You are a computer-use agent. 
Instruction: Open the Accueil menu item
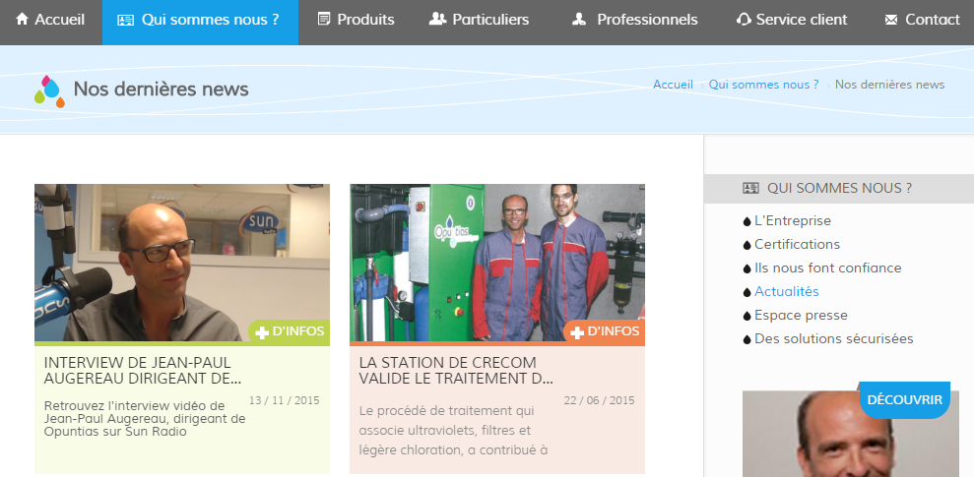pos(51,20)
